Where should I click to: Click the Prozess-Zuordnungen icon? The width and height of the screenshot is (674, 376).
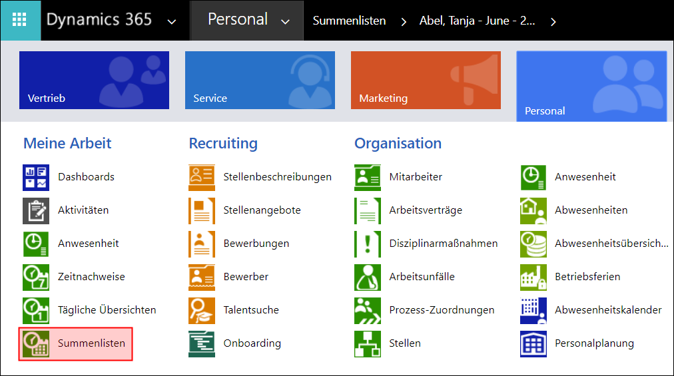tap(368, 310)
